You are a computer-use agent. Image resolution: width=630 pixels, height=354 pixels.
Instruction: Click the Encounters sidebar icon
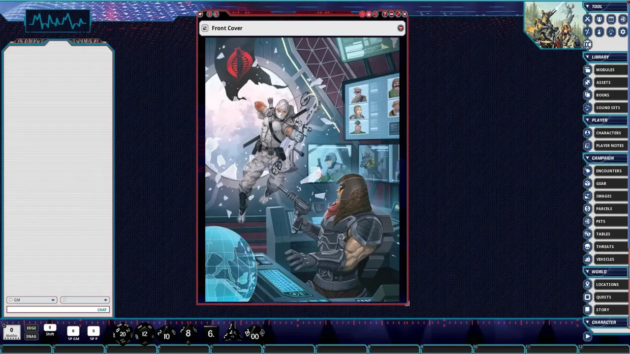[587, 171]
